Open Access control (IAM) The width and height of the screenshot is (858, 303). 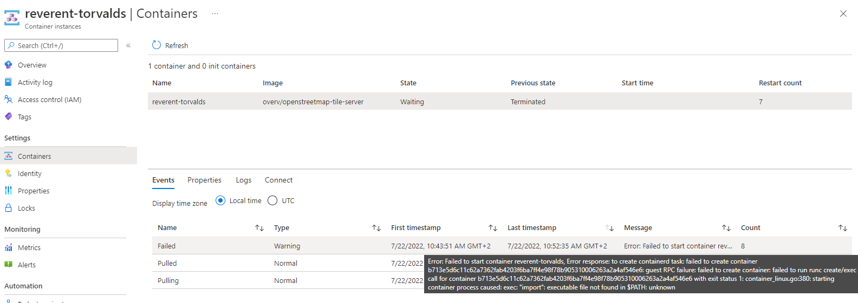[x=50, y=99]
